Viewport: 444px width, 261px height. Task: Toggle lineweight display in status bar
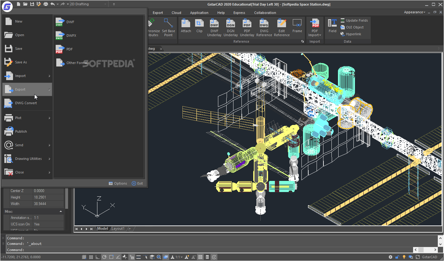(x=139, y=257)
